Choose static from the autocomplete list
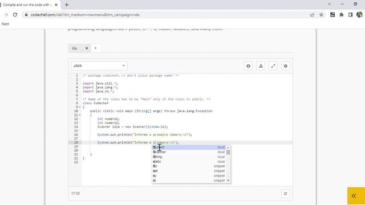The image size is (365, 205). (x=189, y=162)
